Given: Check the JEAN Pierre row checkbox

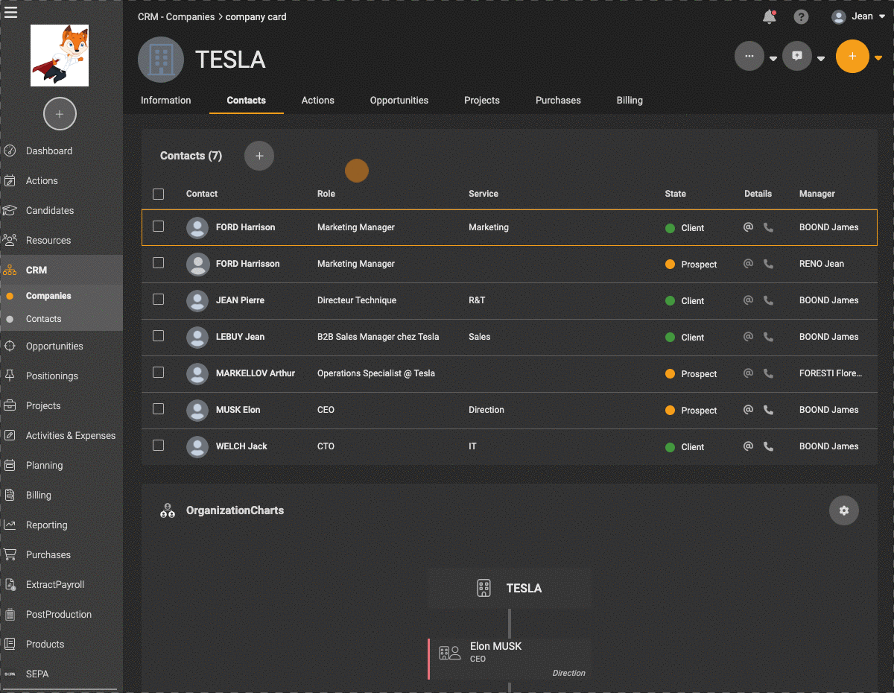Looking at the screenshot, I should click(158, 300).
